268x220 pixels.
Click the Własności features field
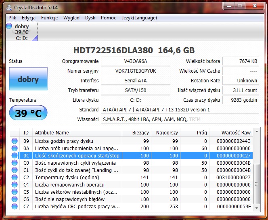click(x=180, y=119)
